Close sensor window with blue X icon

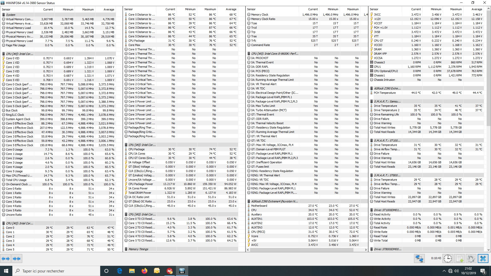click(483, 259)
